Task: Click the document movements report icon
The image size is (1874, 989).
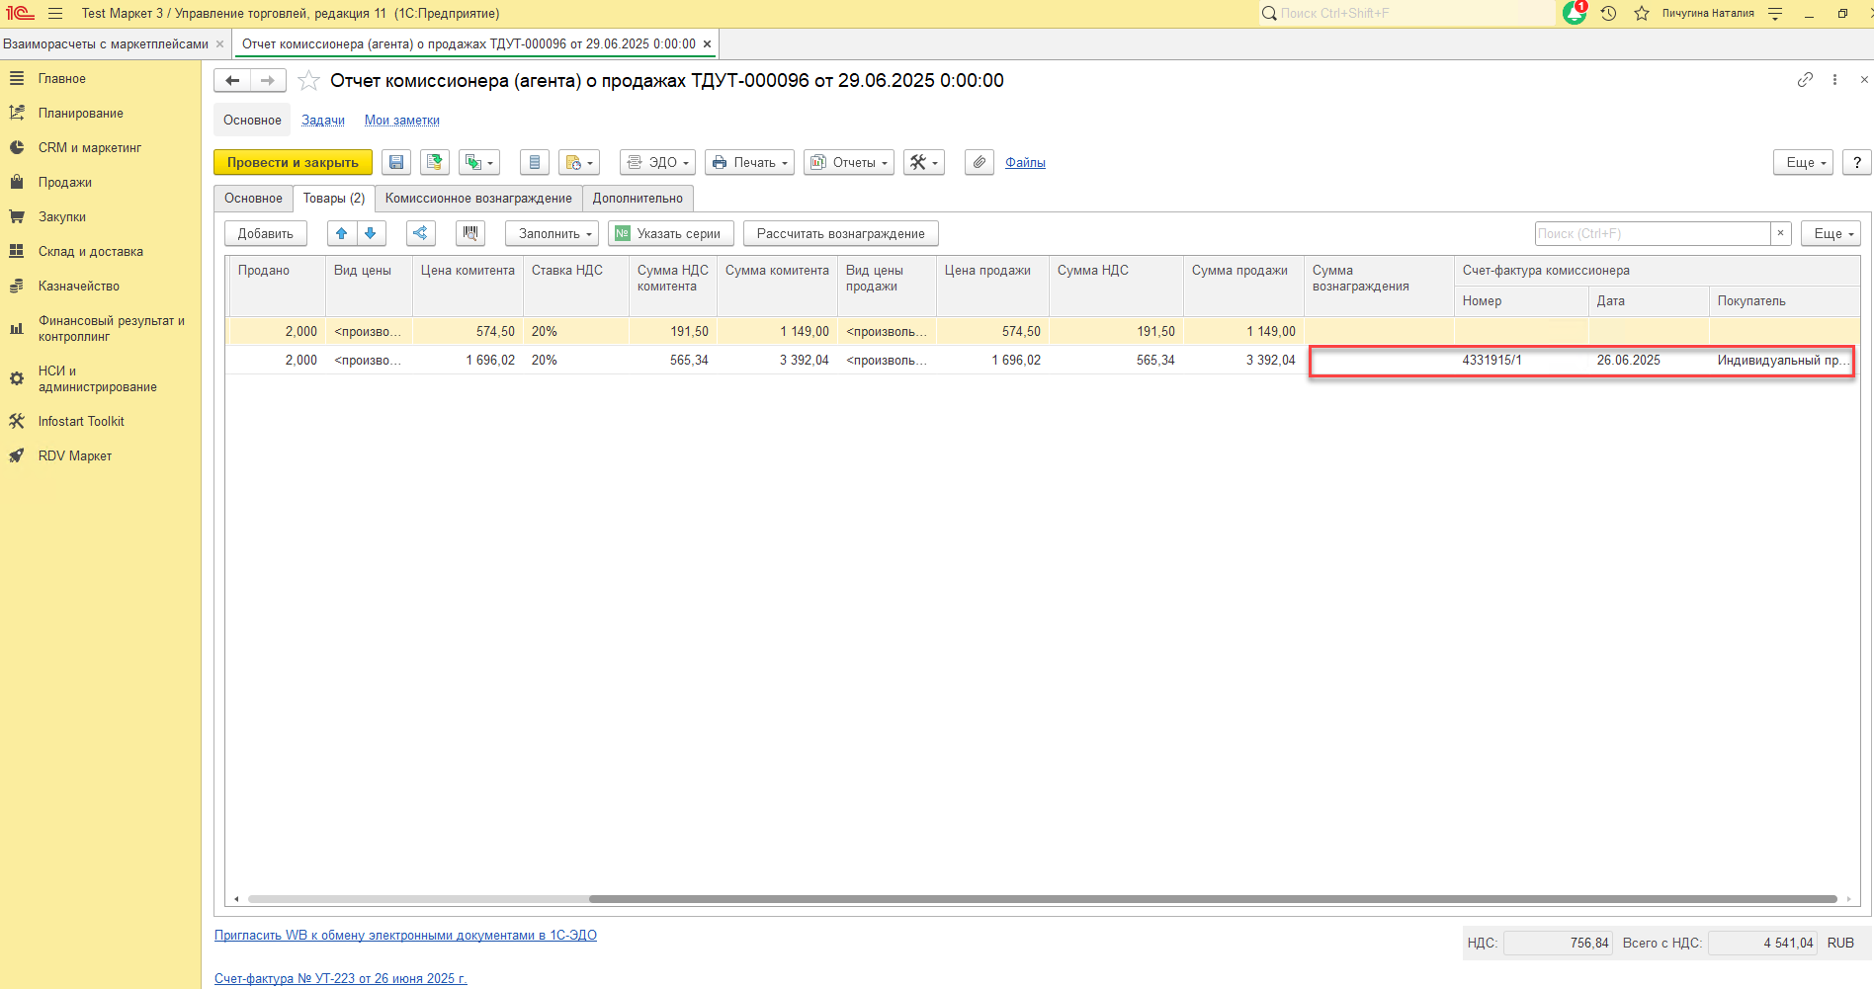Action: (x=535, y=163)
